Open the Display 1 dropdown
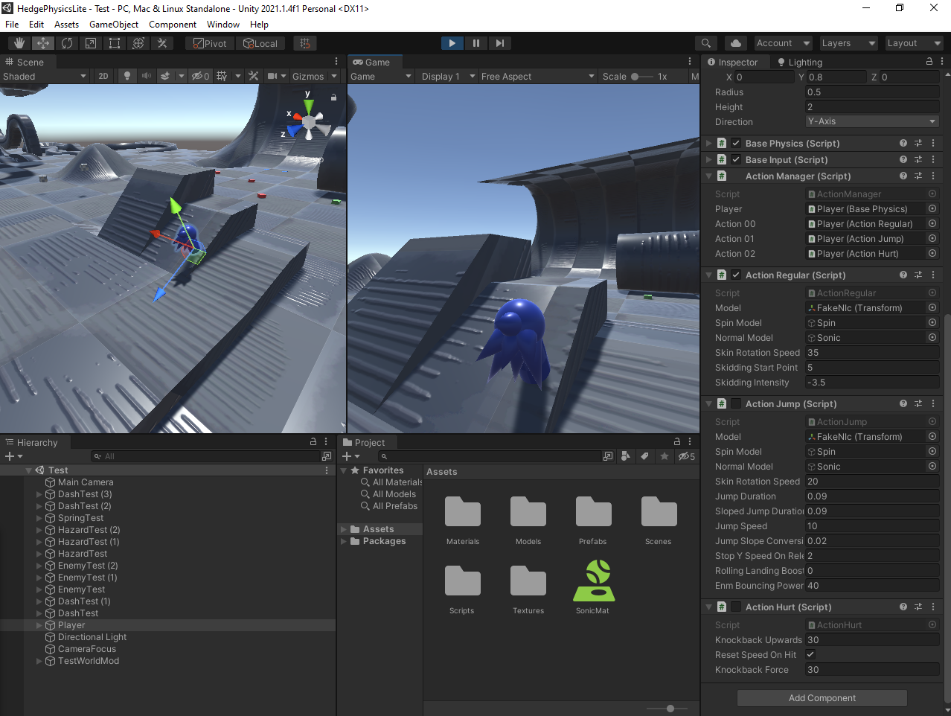This screenshot has width=951, height=716. (448, 76)
